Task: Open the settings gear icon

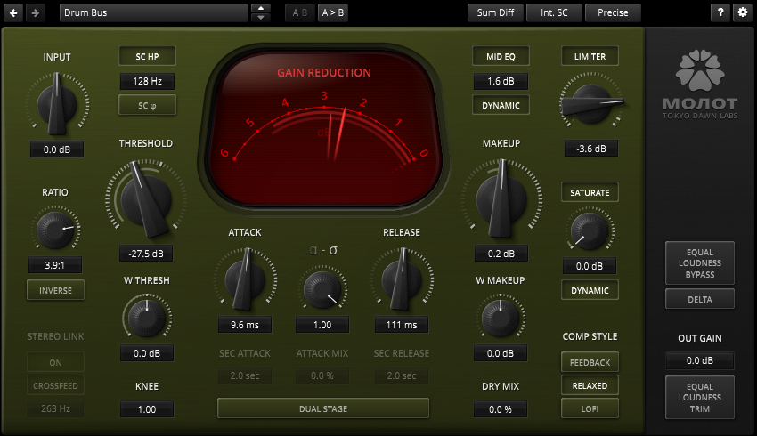Action: (742, 12)
